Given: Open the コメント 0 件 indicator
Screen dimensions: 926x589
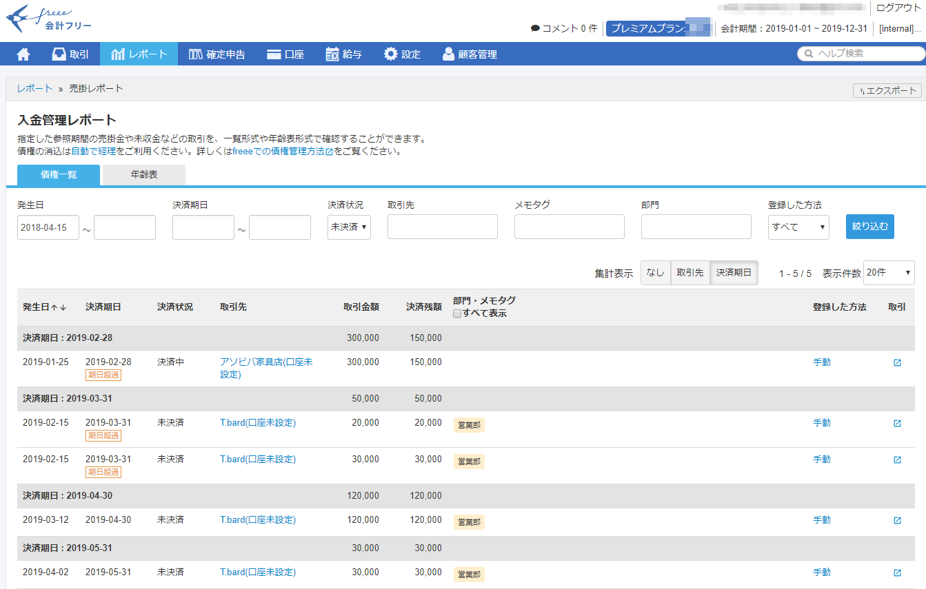Looking at the screenshot, I should point(564,28).
